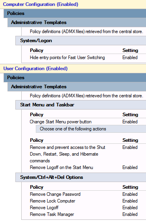Select Change Start Menu power button policy
146x223 pixels.
pyautogui.click(x=61, y=122)
